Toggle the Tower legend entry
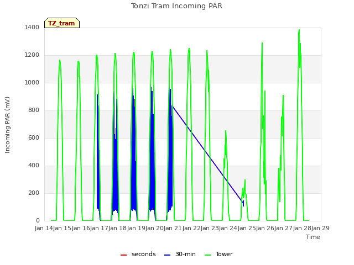 (x=218, y=254)
